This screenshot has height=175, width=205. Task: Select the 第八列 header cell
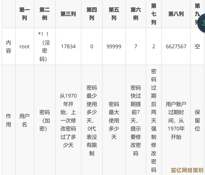coord(176,14)
